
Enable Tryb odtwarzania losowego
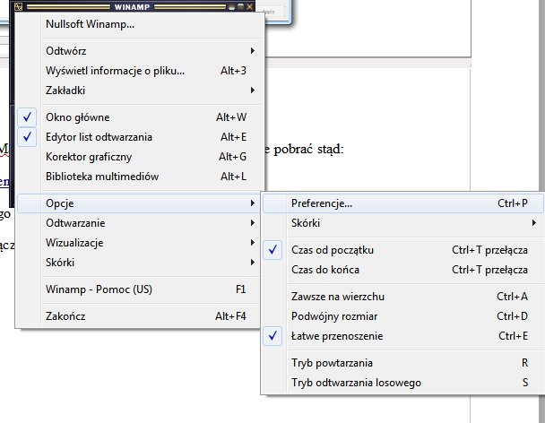click(403, 383)
